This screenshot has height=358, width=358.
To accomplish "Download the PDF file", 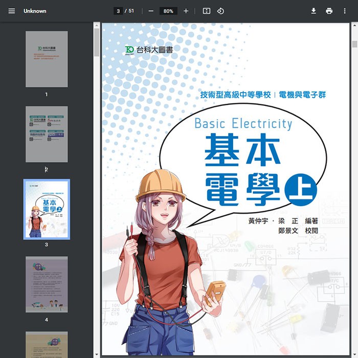I will [314, 11].
